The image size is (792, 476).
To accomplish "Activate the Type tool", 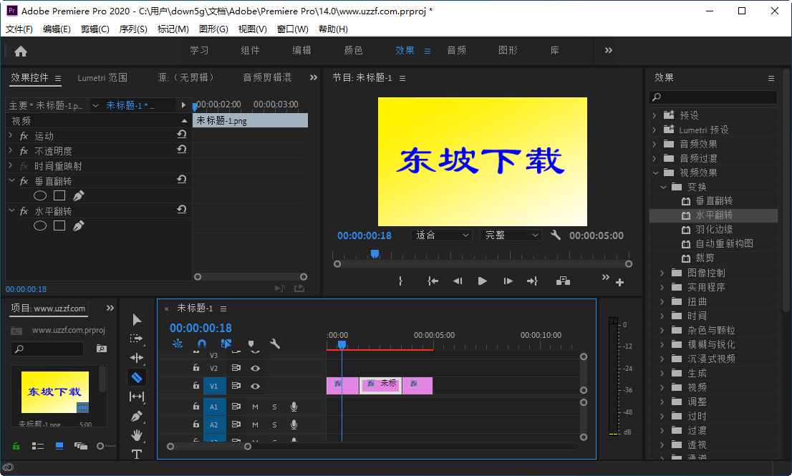I will 137,454.
